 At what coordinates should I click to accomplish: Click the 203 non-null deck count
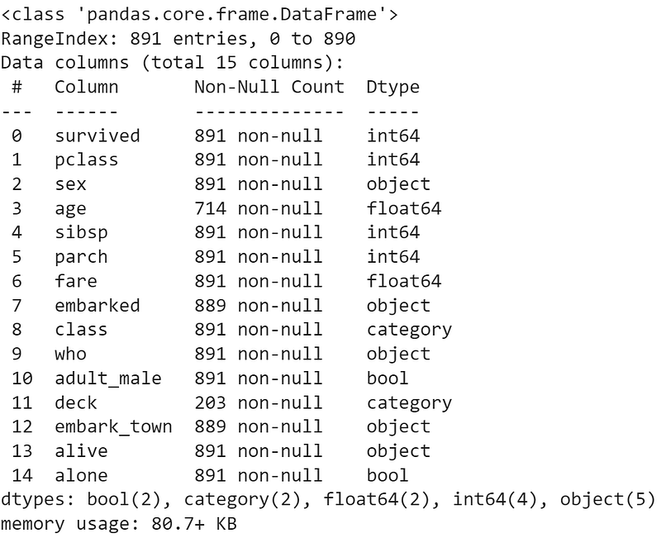pyautogui.click(x=259, y=402)
